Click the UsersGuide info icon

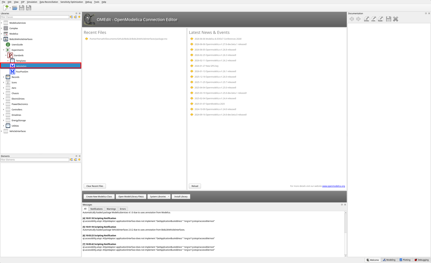[8, 45]
